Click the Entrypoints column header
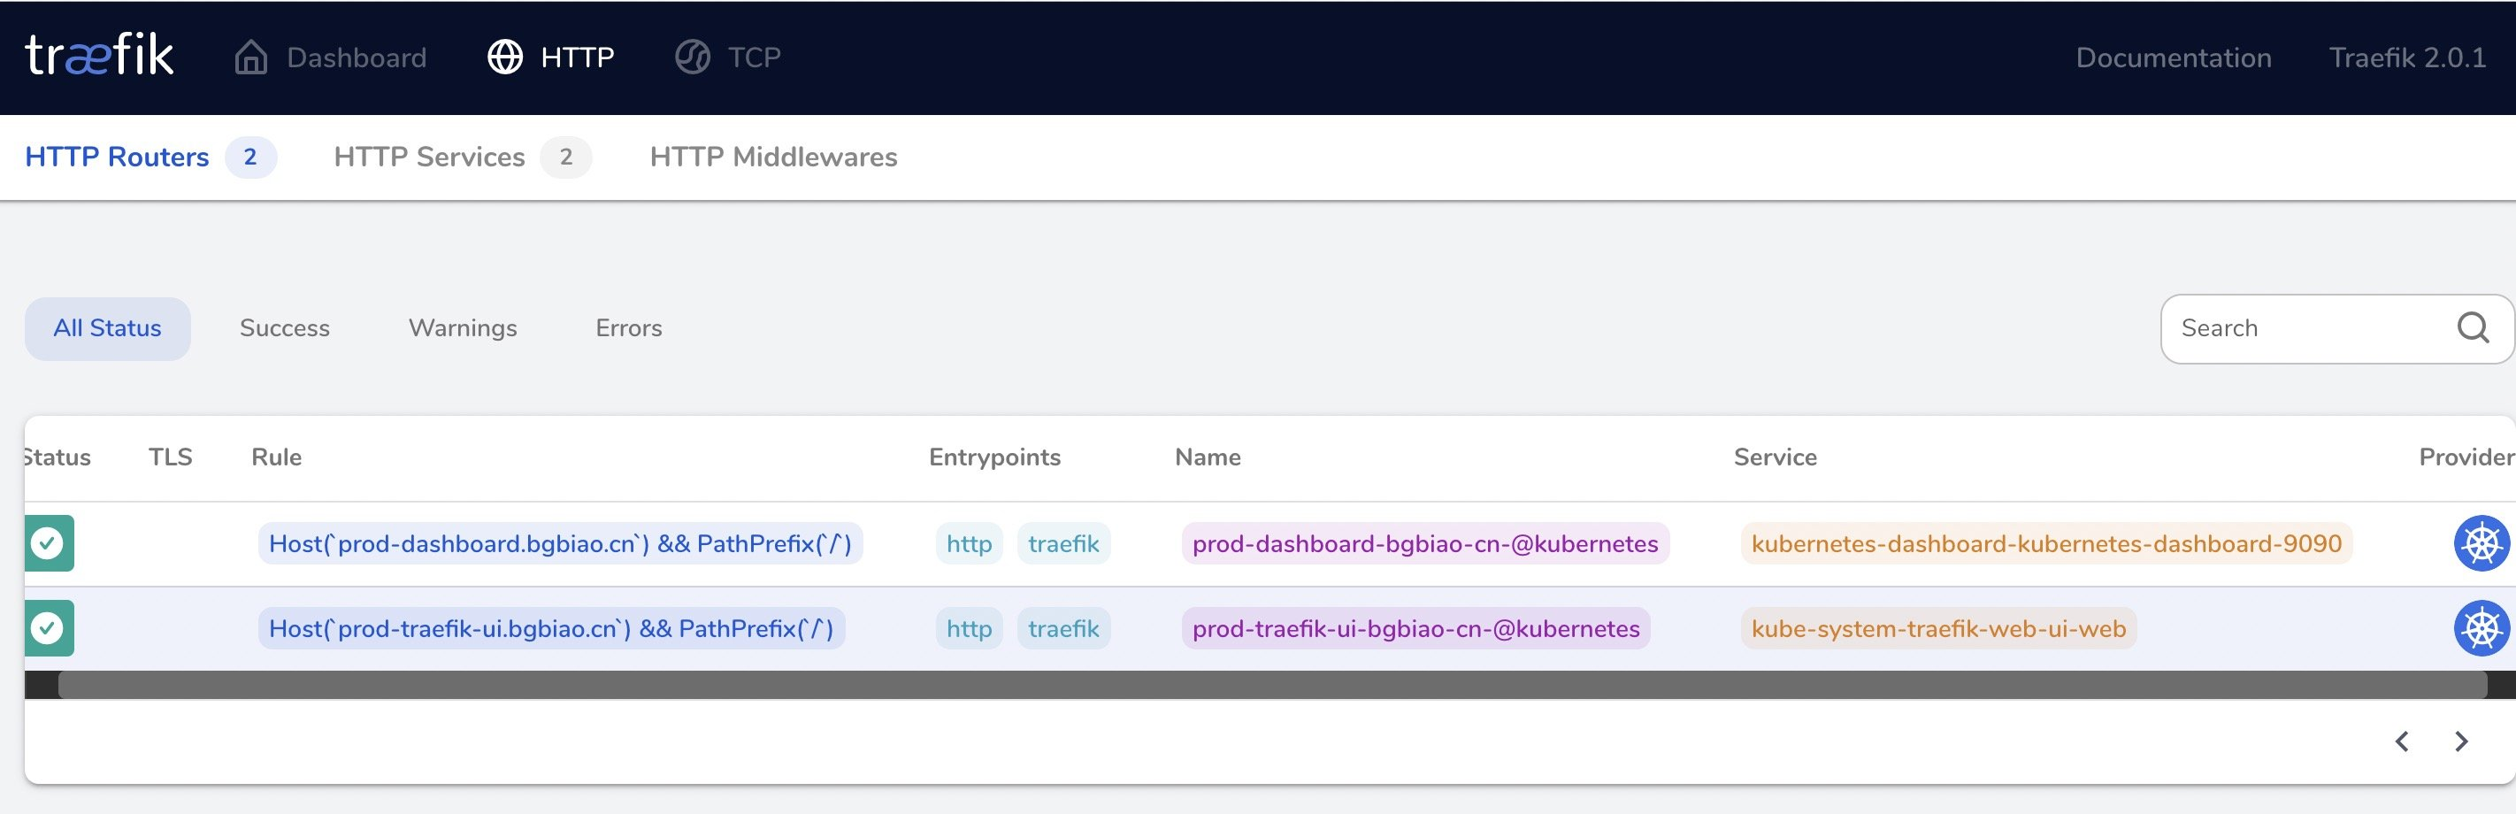2516x814 pixels. point(994,457)
